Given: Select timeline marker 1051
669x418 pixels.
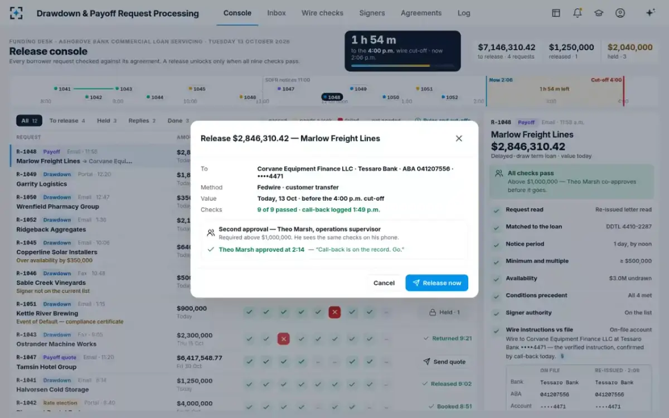Looking at the screenshot, I should [424, 89].
